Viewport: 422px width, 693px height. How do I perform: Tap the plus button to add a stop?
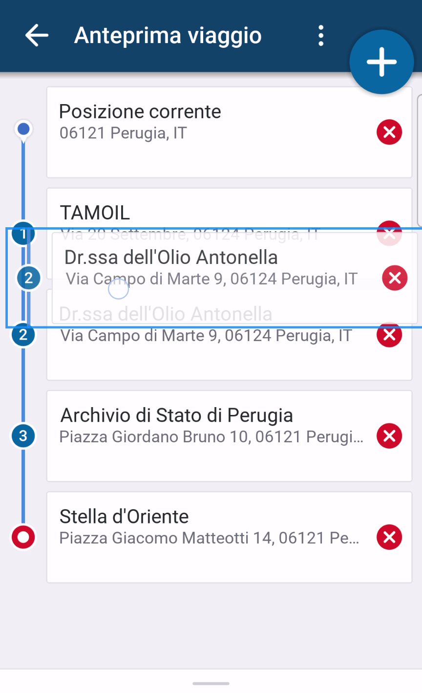(381, 62)
